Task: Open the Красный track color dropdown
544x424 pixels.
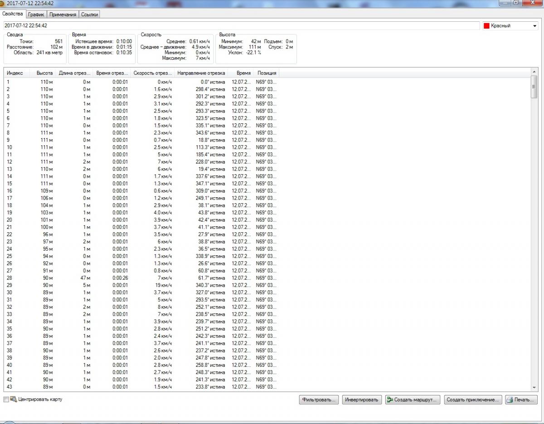Action: 534,26
